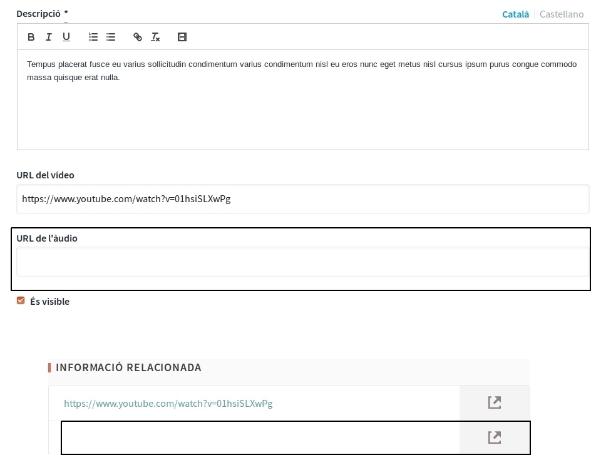
Task: Insert a numbered list in the description
Action: pos(93,38)
